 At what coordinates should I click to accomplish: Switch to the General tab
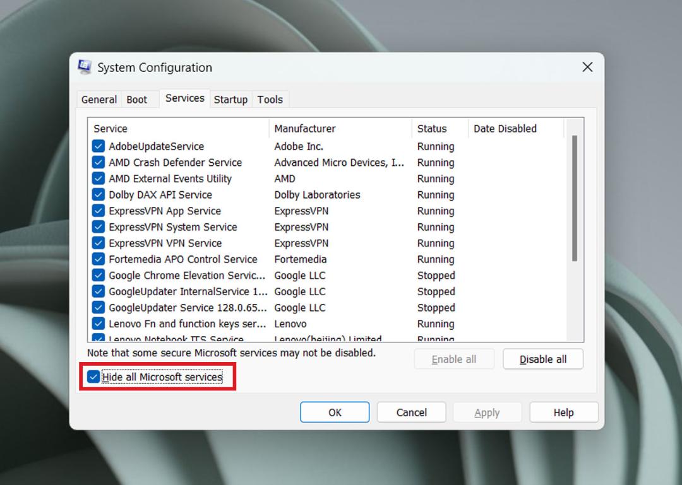(x=99, y=100)
